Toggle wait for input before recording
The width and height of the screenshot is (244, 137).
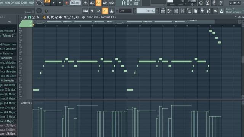tap(92, 3)
